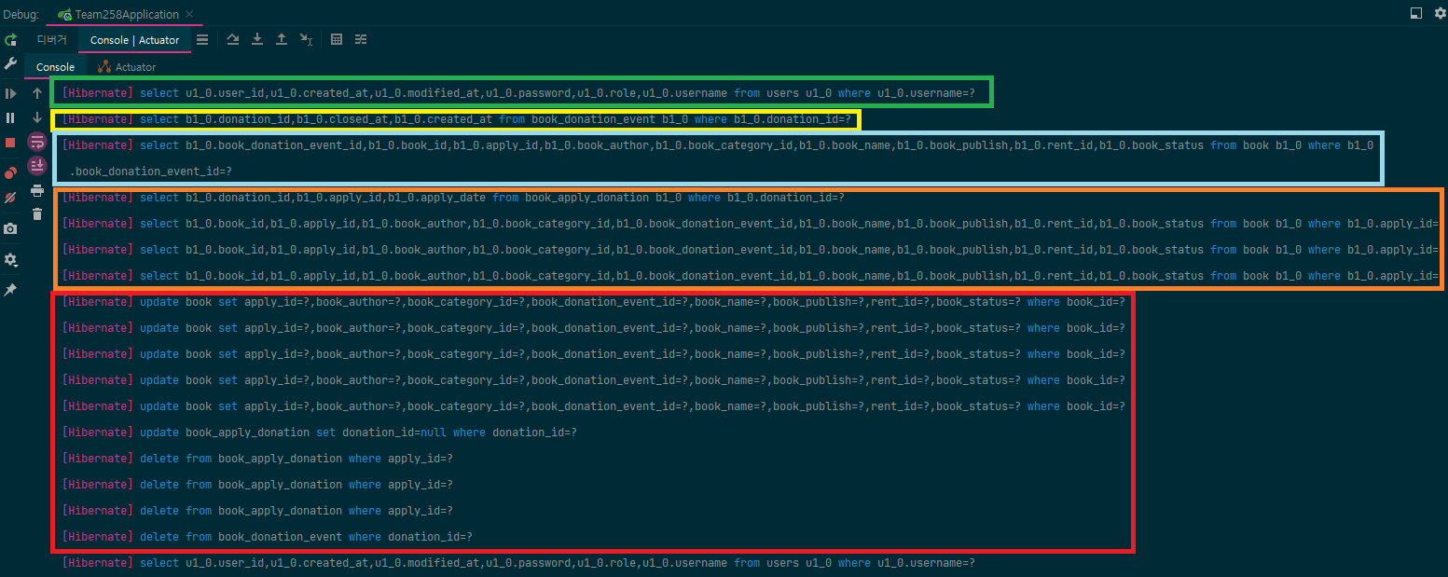Resume program with the resume icon
The image size is (1448, 577).
(x=10, y=93)
